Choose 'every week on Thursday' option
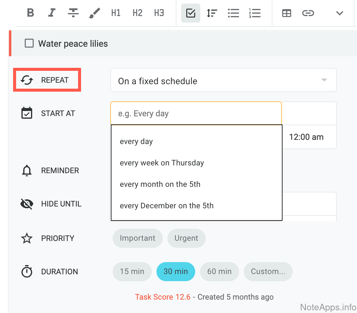Viewport: 357px width, 313px height. 162,163
